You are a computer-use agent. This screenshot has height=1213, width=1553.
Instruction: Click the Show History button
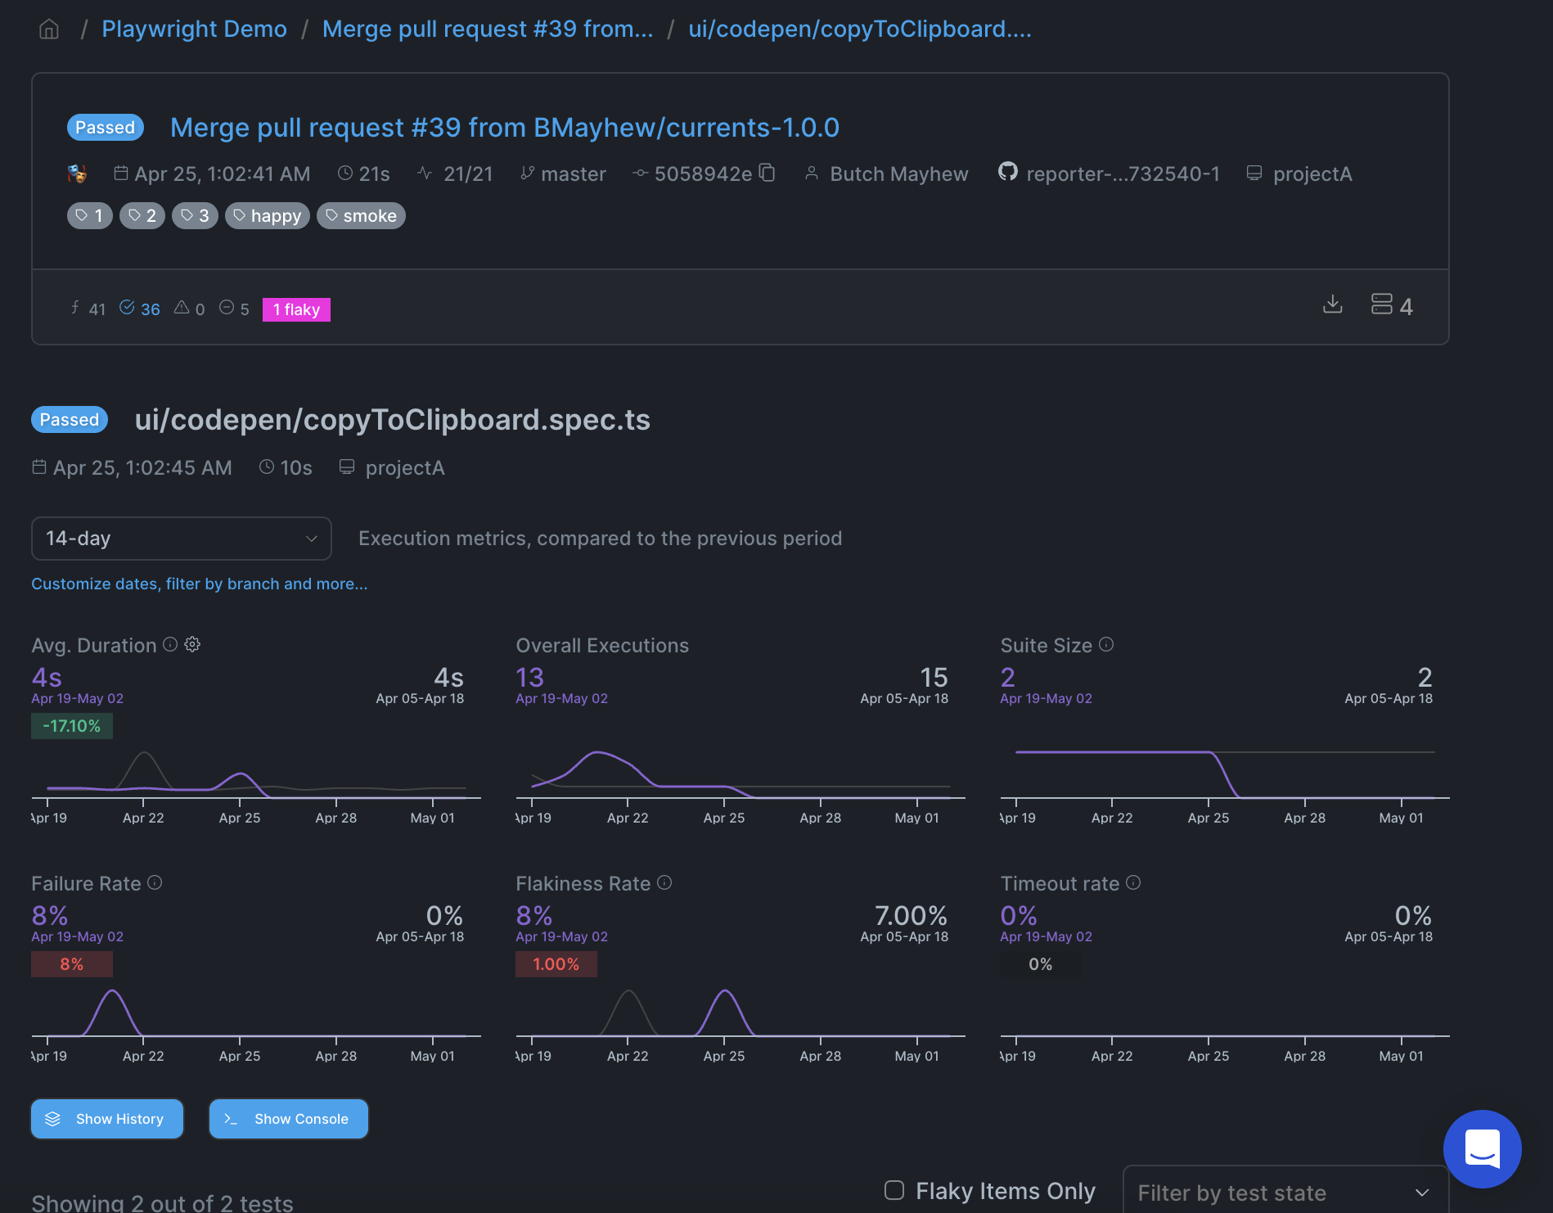click(x=106, y=1119)
